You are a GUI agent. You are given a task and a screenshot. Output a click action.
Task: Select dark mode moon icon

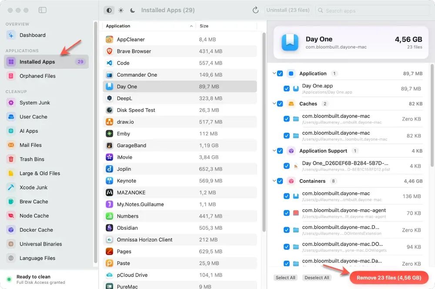133,10
